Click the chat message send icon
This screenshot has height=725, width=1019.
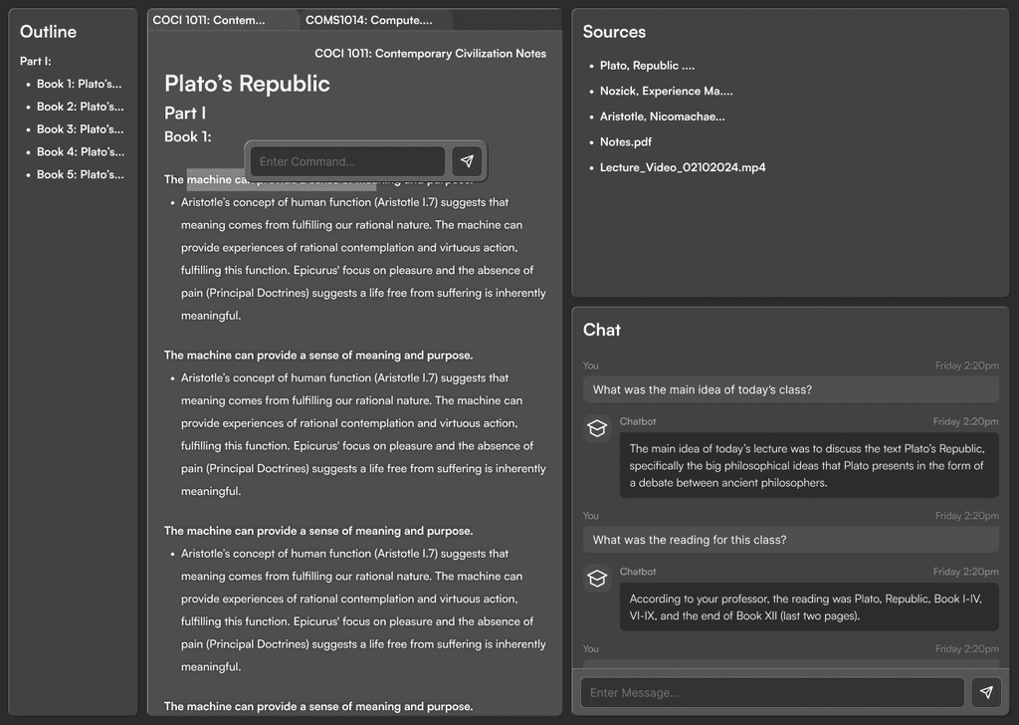click(x=986, y=692)
